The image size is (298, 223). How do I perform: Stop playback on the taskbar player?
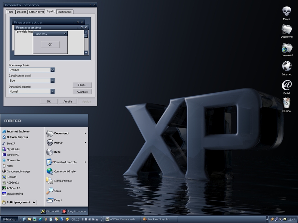(86, 219)
